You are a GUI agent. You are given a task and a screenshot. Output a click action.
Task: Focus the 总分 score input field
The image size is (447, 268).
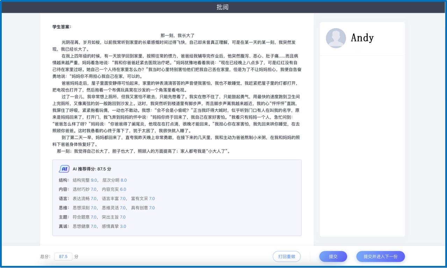click(x=63, y=256)
